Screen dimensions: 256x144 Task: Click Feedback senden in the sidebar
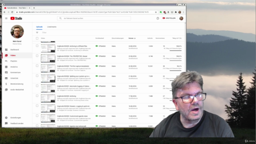(x=17, y=124)
